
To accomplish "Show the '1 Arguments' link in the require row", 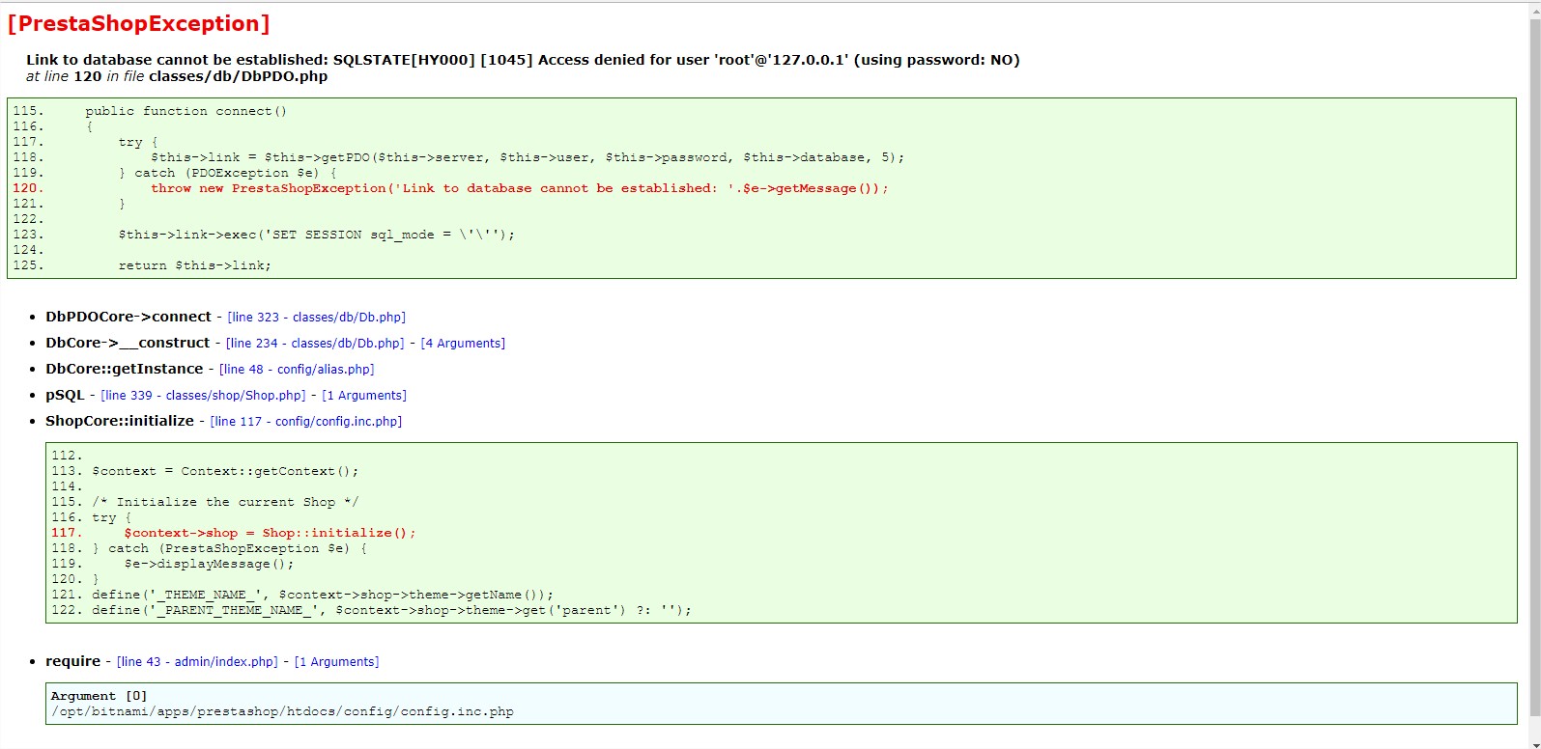I will pyautogui.click(x=336, y=661).
